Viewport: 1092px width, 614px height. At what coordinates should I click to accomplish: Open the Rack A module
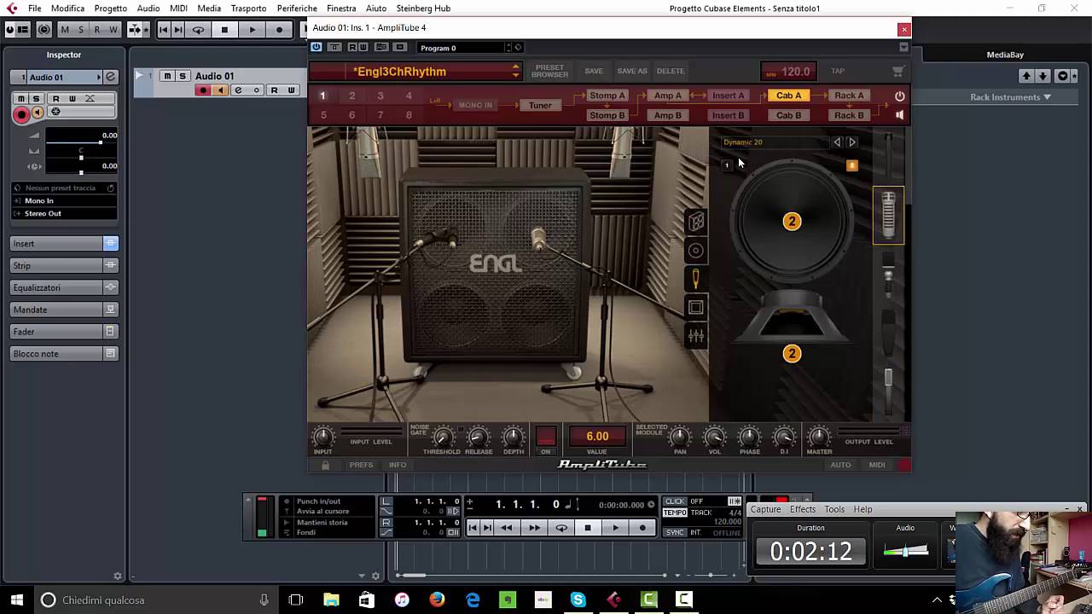pyautogui.click(x=849, y=96)
